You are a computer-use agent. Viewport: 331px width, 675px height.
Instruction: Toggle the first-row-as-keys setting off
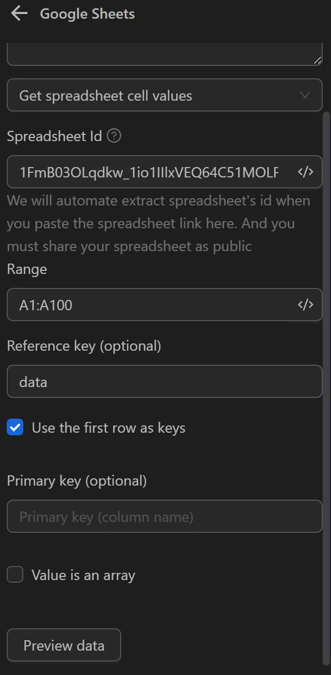15,427
